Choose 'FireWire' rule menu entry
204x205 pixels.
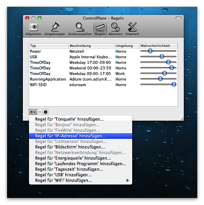(x=81, y=130)
